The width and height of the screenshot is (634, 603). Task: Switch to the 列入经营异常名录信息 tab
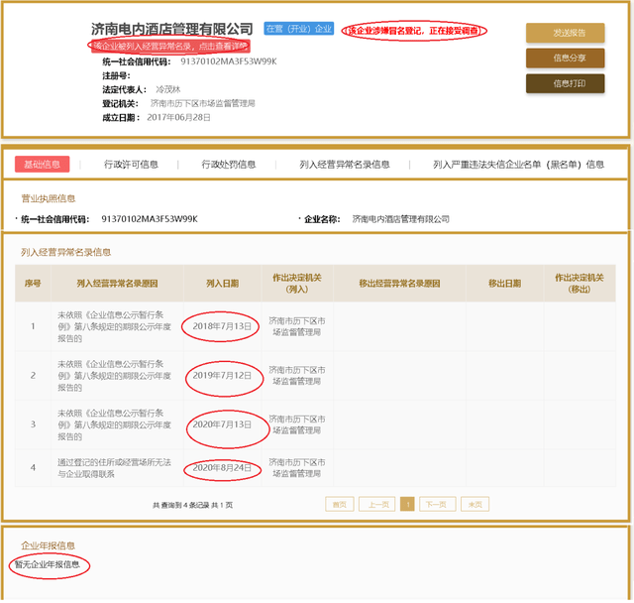pyautogui.click(x=344, y=165)
